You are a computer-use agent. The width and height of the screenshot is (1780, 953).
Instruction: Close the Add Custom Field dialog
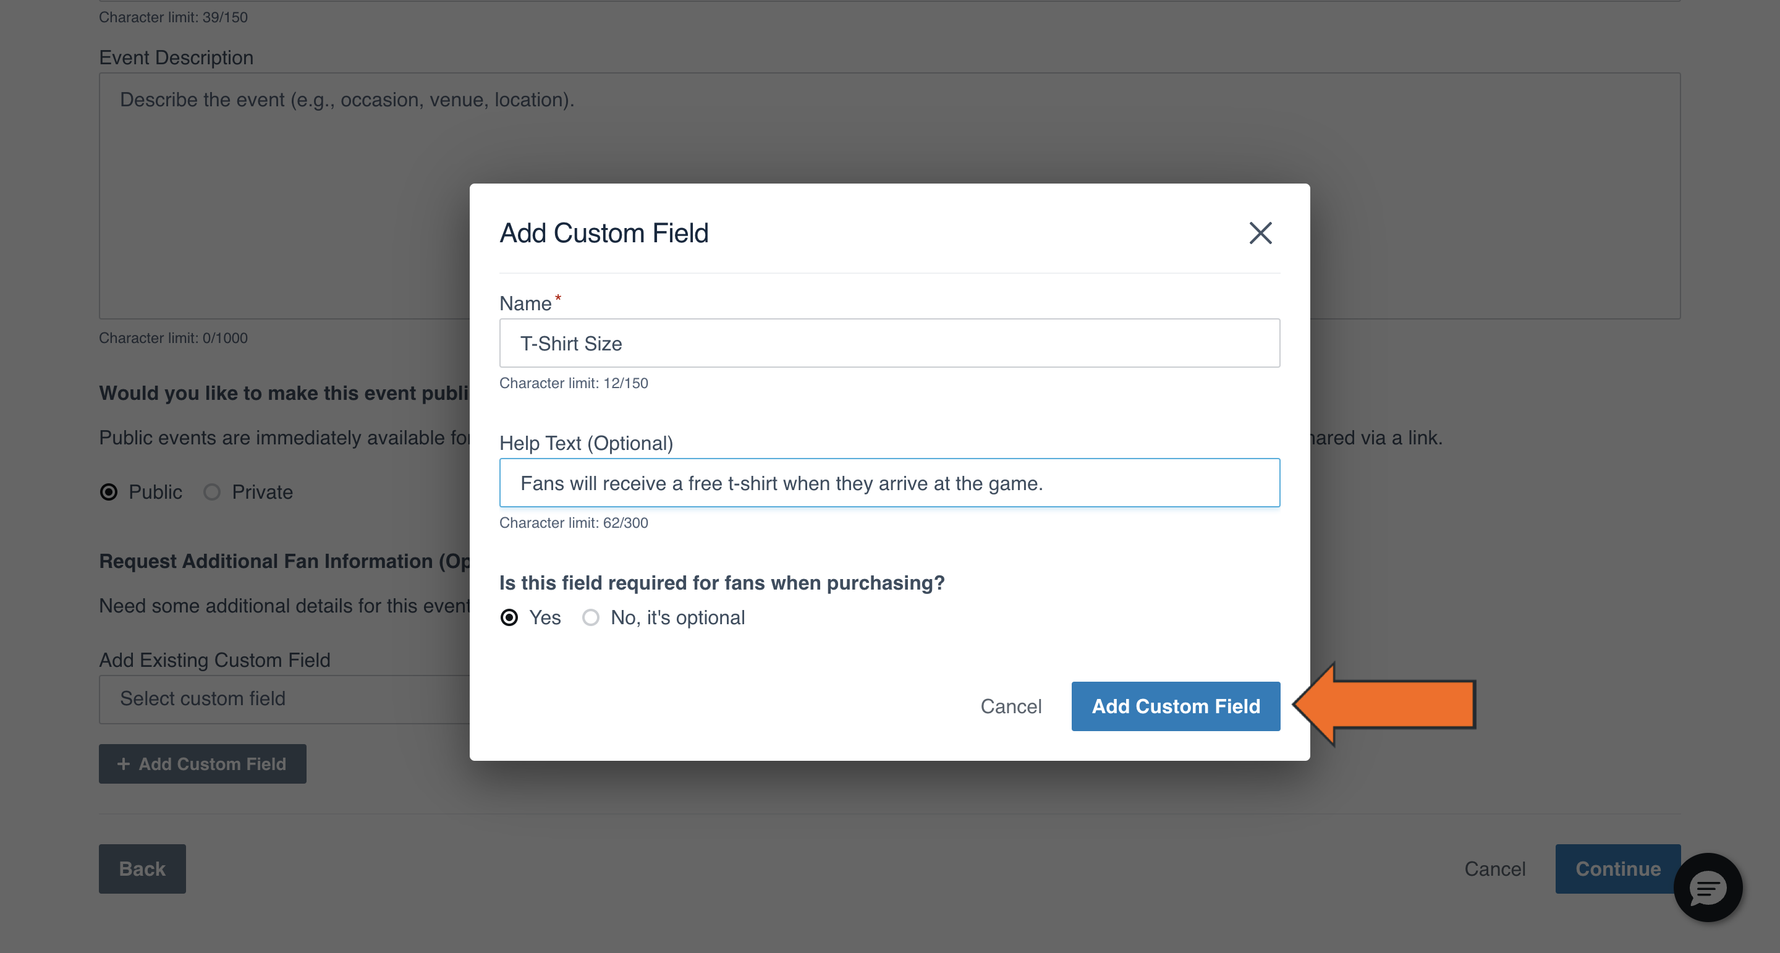(x=1260, y=233)
